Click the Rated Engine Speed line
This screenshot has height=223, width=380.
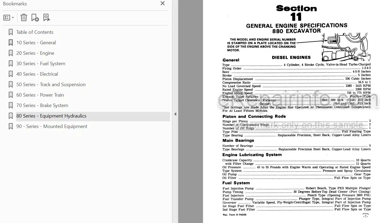pos(297,90)
